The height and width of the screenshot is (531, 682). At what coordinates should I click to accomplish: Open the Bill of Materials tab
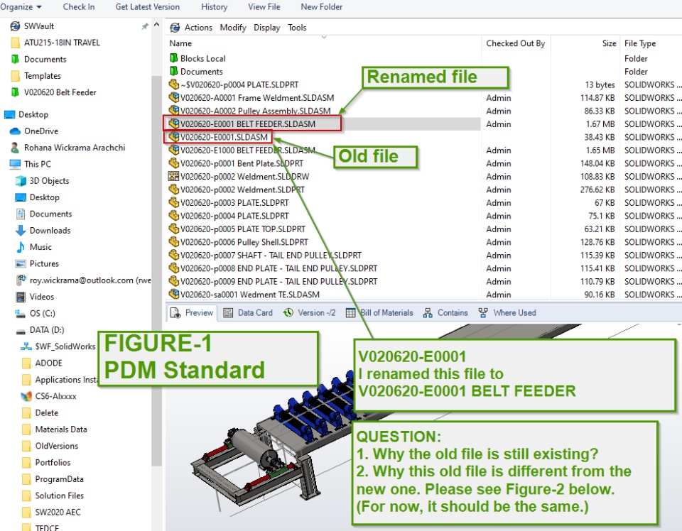[379, 313]
